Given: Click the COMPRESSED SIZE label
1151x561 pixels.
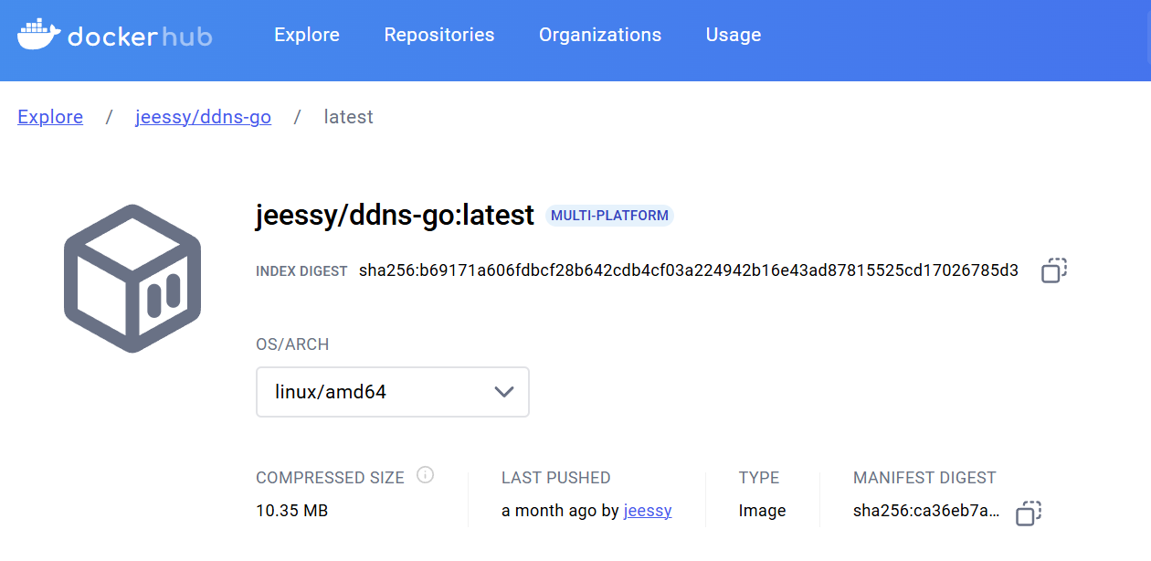Looking at the screenshot, I should [330, 478].
